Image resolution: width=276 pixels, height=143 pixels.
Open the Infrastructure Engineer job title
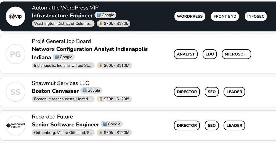coord(62,15)
